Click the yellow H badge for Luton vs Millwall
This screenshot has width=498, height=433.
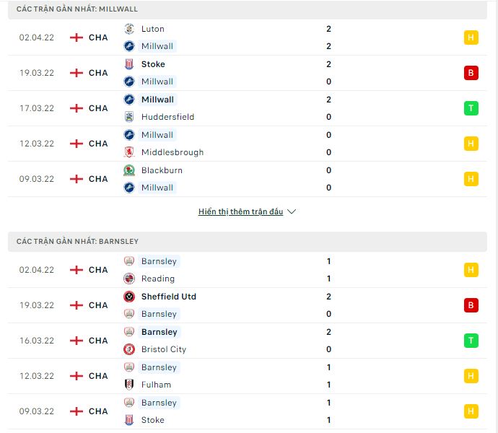471,38
